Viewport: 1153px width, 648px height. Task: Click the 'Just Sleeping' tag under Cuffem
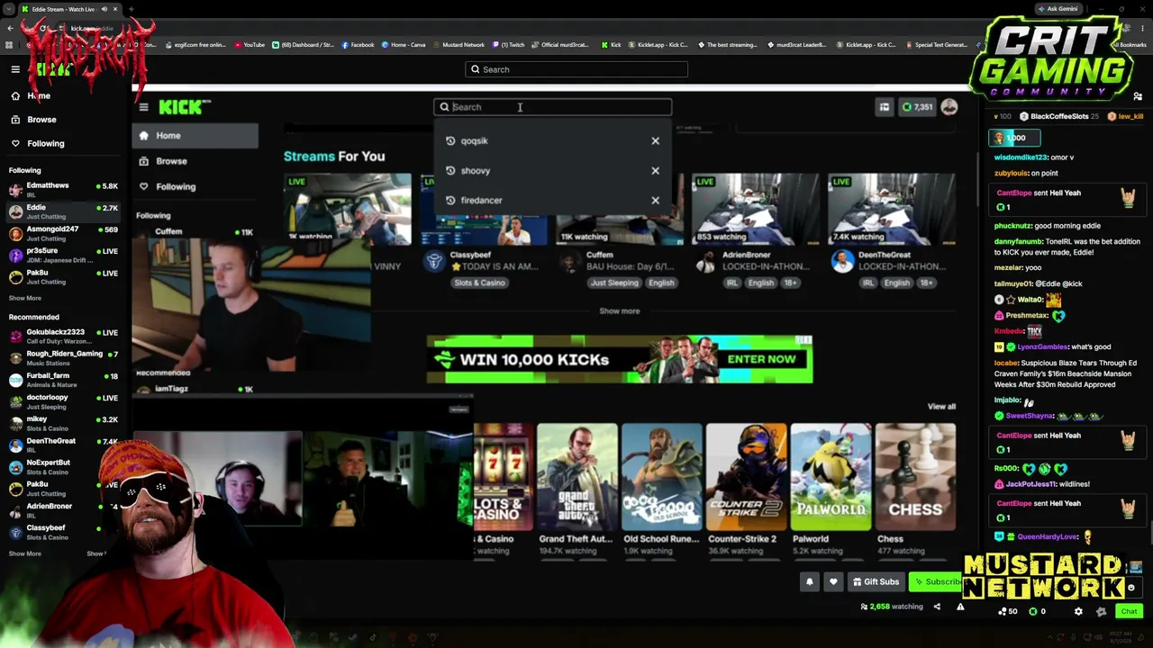point(613,283)
